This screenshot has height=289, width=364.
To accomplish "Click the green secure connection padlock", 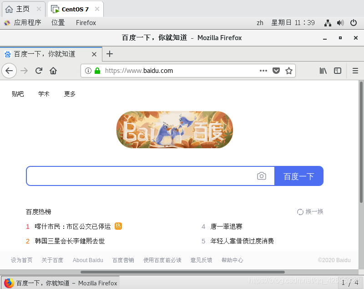I will (97, 71).
